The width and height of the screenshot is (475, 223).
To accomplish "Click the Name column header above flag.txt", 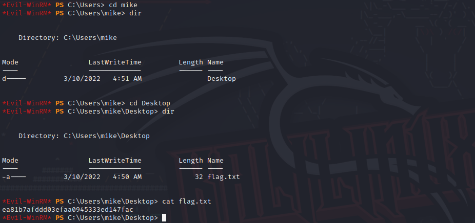I will pos(215,161).
